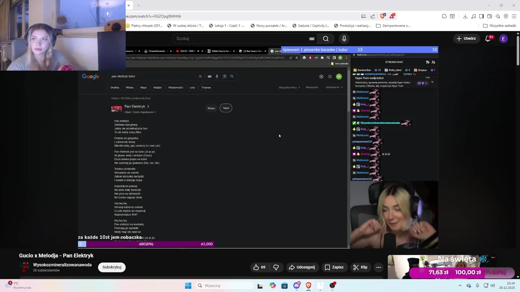
Task: Click the video player showing Google results
Action: (258, 147)
